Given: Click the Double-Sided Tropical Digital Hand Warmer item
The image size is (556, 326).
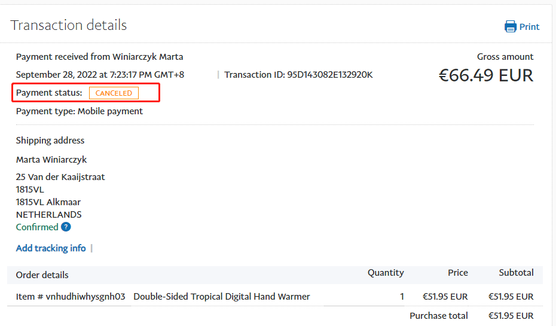Looking at the screenshot, I should tap(221, 297).
